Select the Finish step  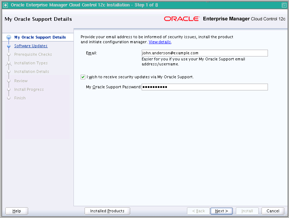tap(20, 98)
